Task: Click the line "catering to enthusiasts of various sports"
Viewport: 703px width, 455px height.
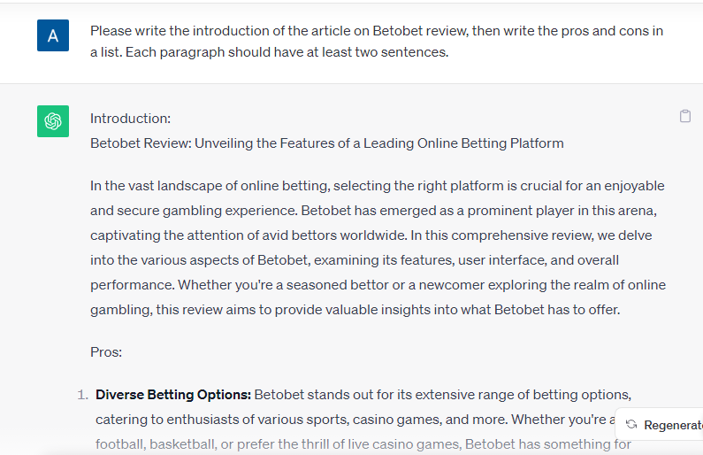Action: 355,420
